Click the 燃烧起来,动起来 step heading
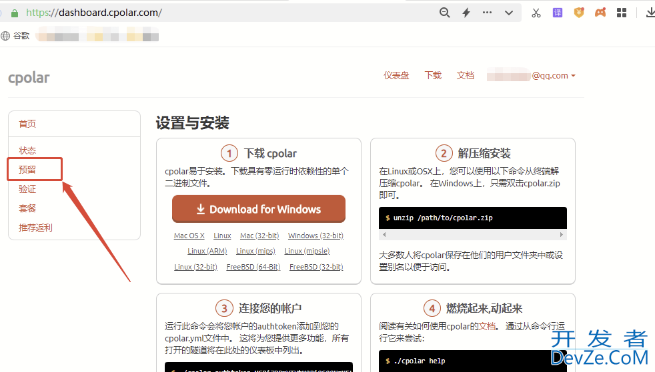This screenshot has width=655, height=372. coord(484,308)
